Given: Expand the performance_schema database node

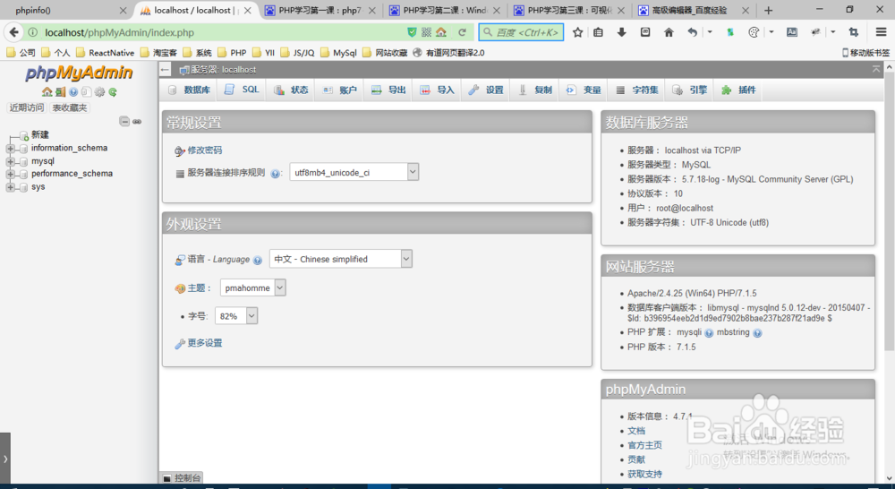Looking at the screenshot, I should [x=10, y=175].
